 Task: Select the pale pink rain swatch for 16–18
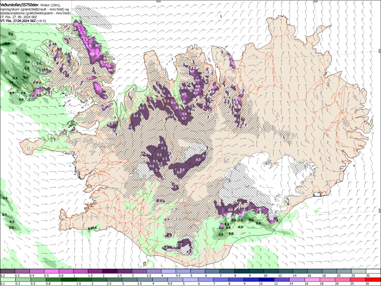(312, 280)
